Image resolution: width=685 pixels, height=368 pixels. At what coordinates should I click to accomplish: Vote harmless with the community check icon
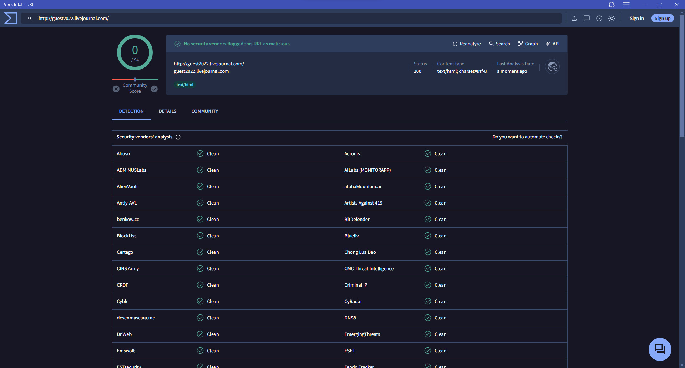(x=154, y=89)
